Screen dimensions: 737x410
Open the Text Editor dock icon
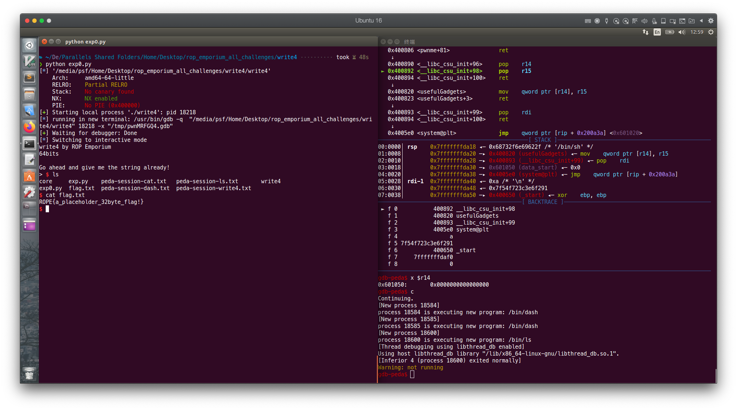click(29, 160)
